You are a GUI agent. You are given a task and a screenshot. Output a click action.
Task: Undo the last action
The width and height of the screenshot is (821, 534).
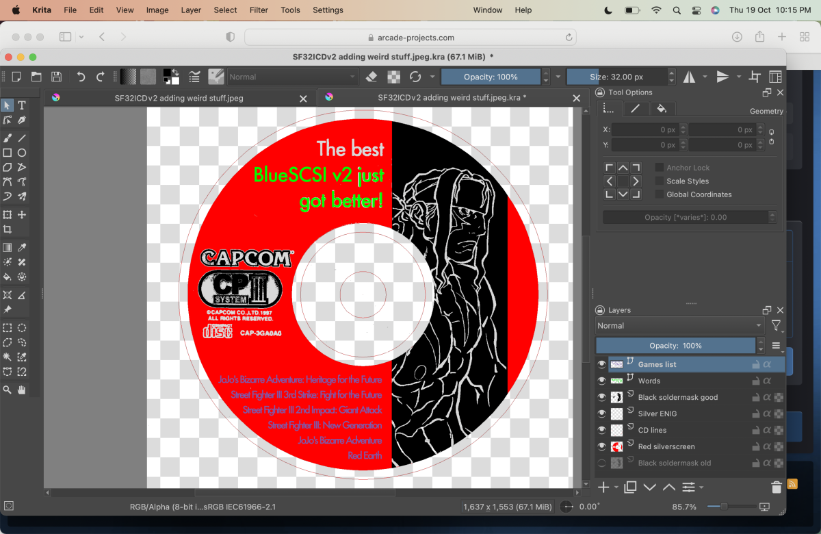(x=81, y=77)
